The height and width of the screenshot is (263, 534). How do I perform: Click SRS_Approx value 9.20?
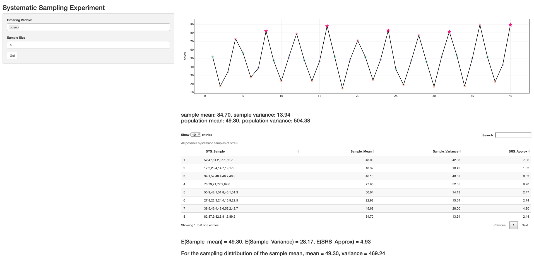click(x=526, y=184)
